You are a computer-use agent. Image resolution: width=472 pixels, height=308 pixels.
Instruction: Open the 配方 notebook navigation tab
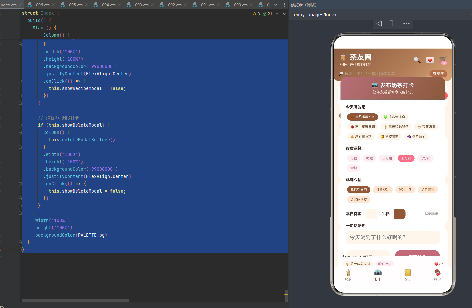pos(407,275)
